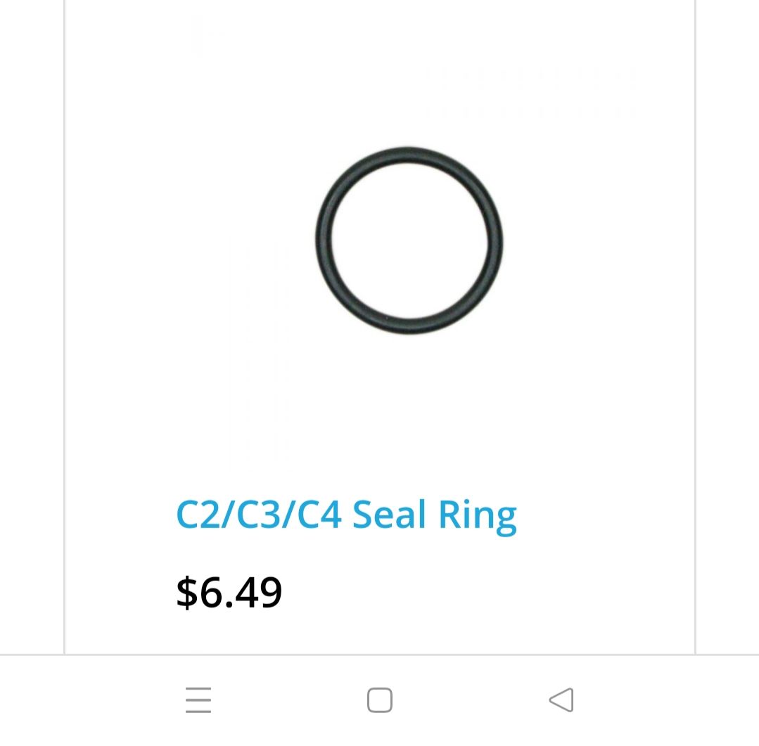Image resolution: width=759 pixels, height=746 pixels.
Task: Click the $6.49 price text
Action: point(229,592)
